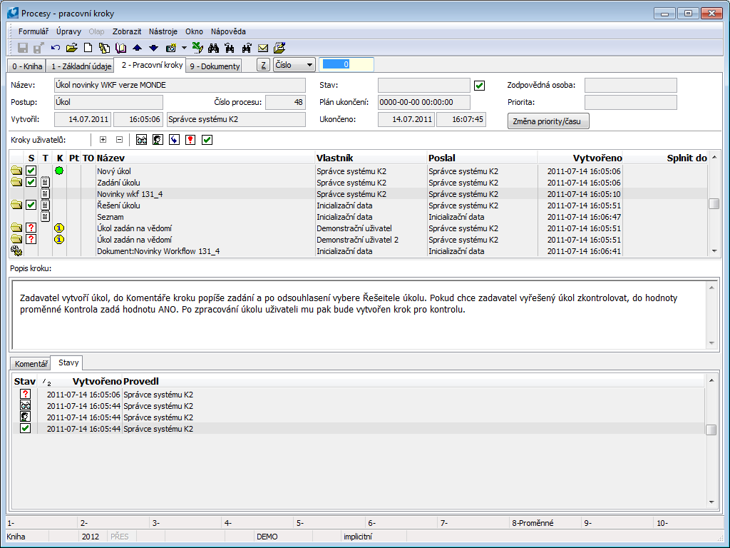Toggle the green check filter in Kroky uživatelů
The width and height of the screenshot is (730, 548).
pos(207,140)
